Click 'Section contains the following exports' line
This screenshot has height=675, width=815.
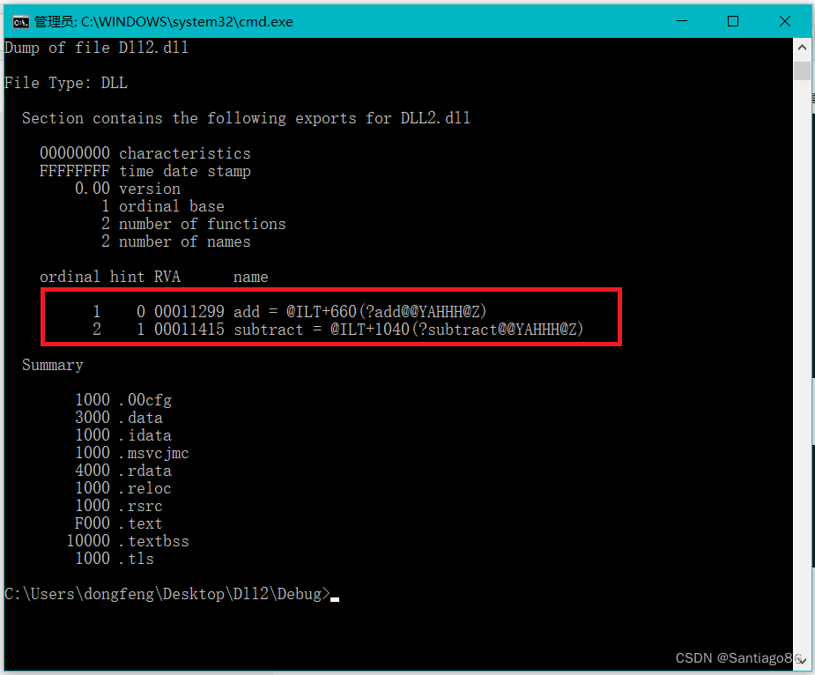pyautogui.click(x=246, y=119)
